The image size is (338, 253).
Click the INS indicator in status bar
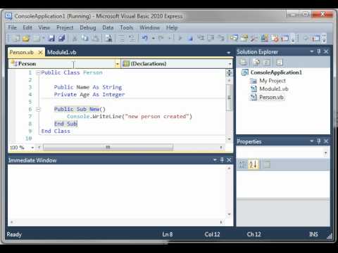click(x=313, y=234)
